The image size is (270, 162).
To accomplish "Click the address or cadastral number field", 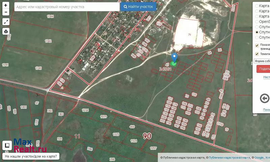I will (x=67, y=7).
